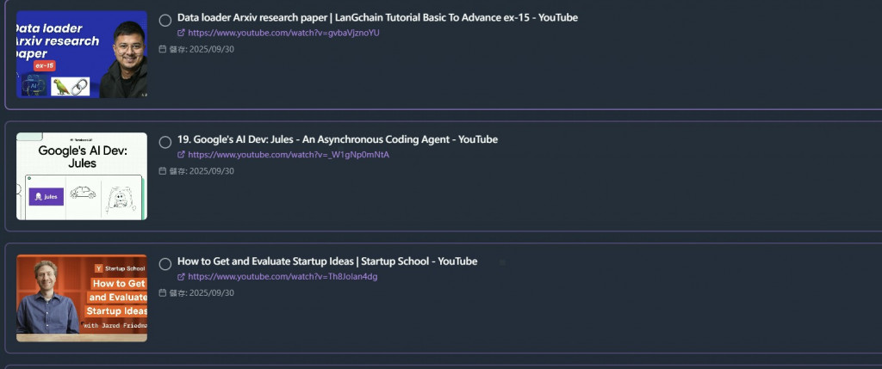Click calendar icon under the Jules Coding Agent entry
Viewport: 882px width, 369px height.
[163, 171]
